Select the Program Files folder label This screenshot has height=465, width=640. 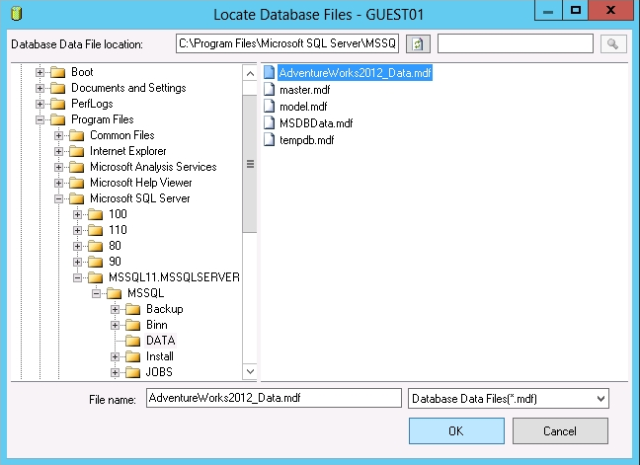(103, 119)
